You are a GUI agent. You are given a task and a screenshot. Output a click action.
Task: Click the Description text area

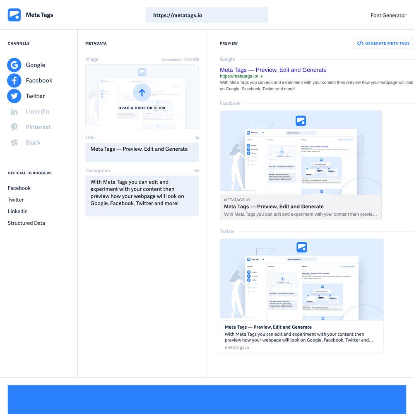pos(142,196)
